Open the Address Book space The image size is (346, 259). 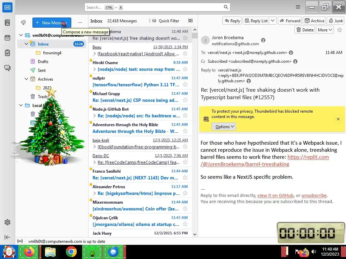(x=7, y=23)
